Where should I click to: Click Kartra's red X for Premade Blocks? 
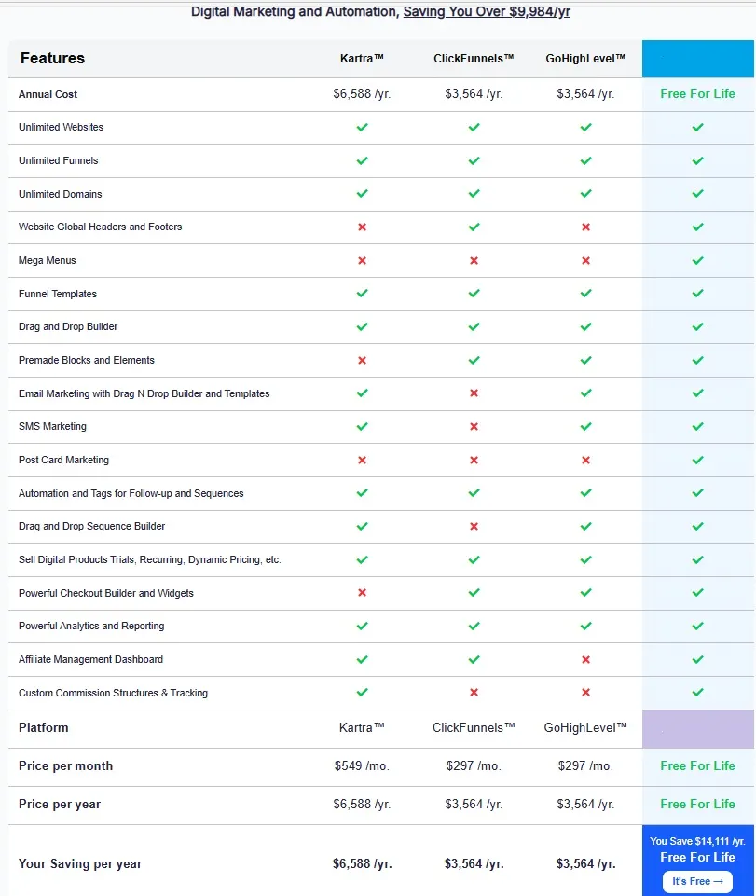click(x=362, y=361)
